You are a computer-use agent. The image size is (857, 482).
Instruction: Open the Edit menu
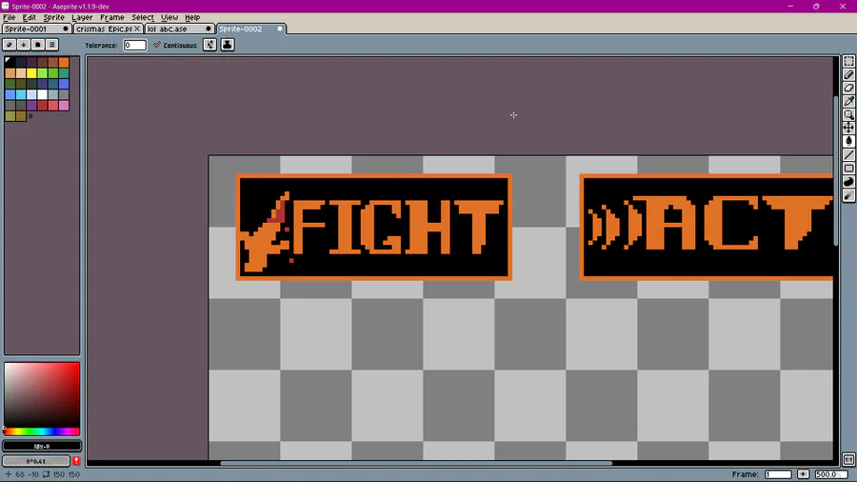click(x=29, y=17)
